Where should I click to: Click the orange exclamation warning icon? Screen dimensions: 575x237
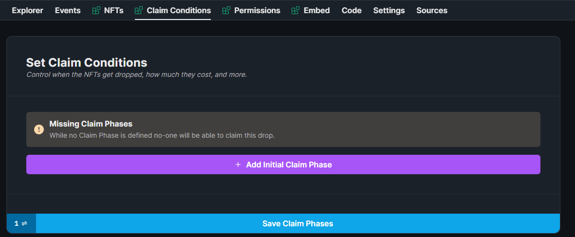(x=39, y=129)
